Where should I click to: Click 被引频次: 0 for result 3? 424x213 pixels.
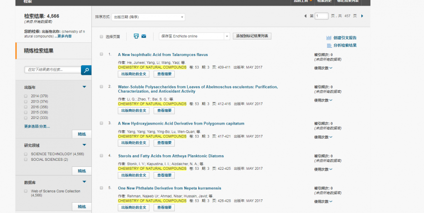pos(323,123)
